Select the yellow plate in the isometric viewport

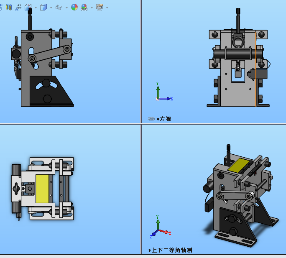(x=239, y=165)
